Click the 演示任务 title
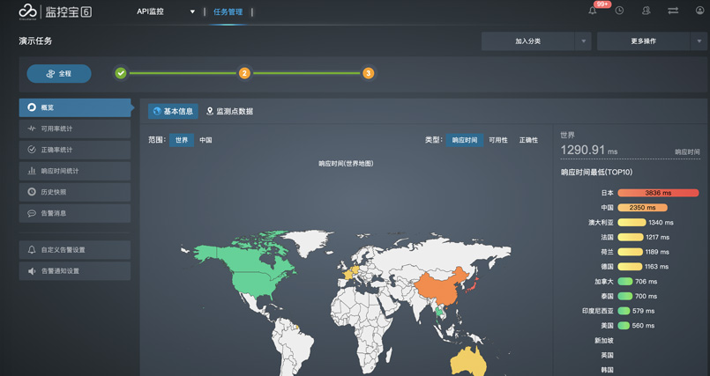The height and width of the screenshot is (376, 710). click(35, 41)
